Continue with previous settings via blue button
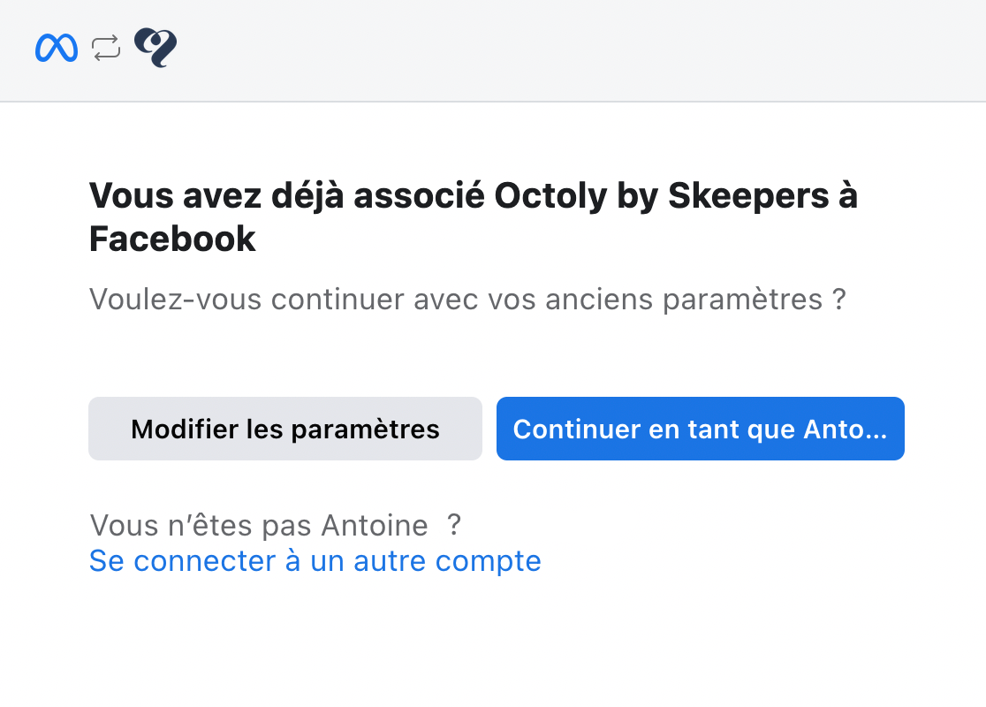 (x=700, y=429)
